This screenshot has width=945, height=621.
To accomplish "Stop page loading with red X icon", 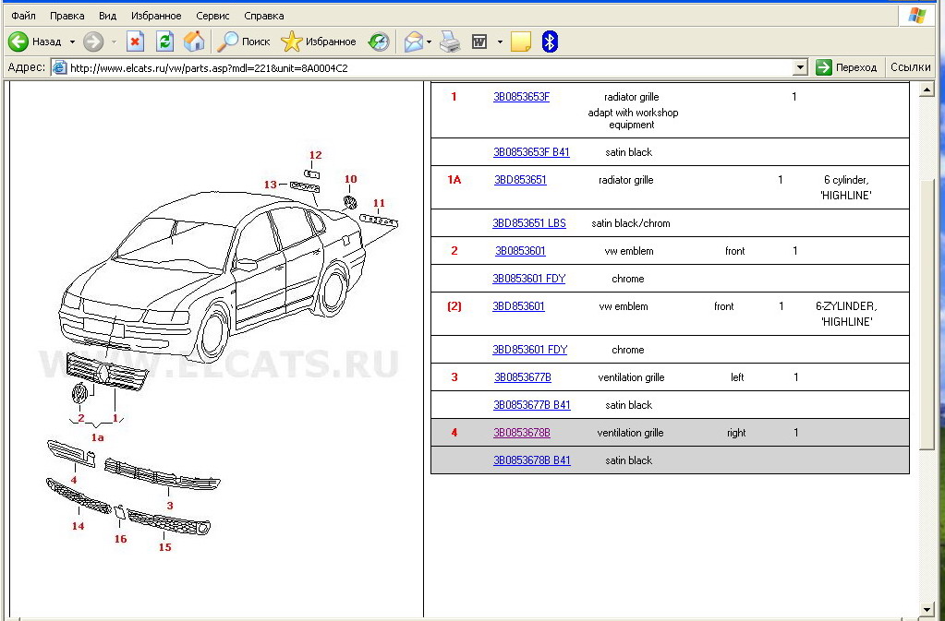I will click(135, 42).
